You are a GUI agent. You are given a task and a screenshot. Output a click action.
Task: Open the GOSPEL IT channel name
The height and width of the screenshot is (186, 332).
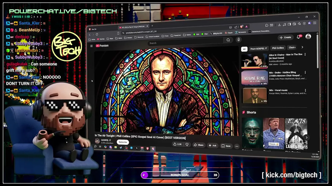(106, 140)
